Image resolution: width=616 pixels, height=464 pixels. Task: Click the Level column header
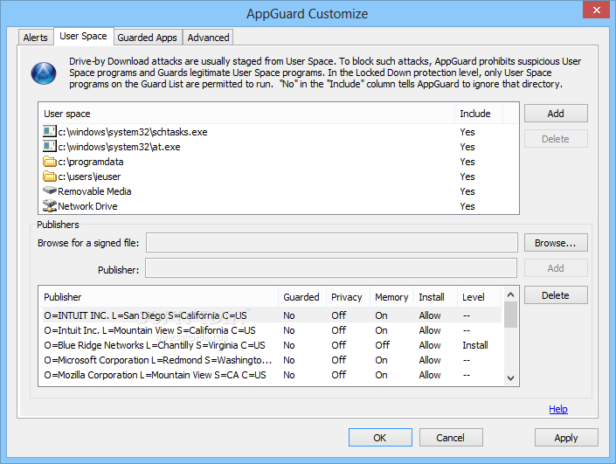point(480,297)
